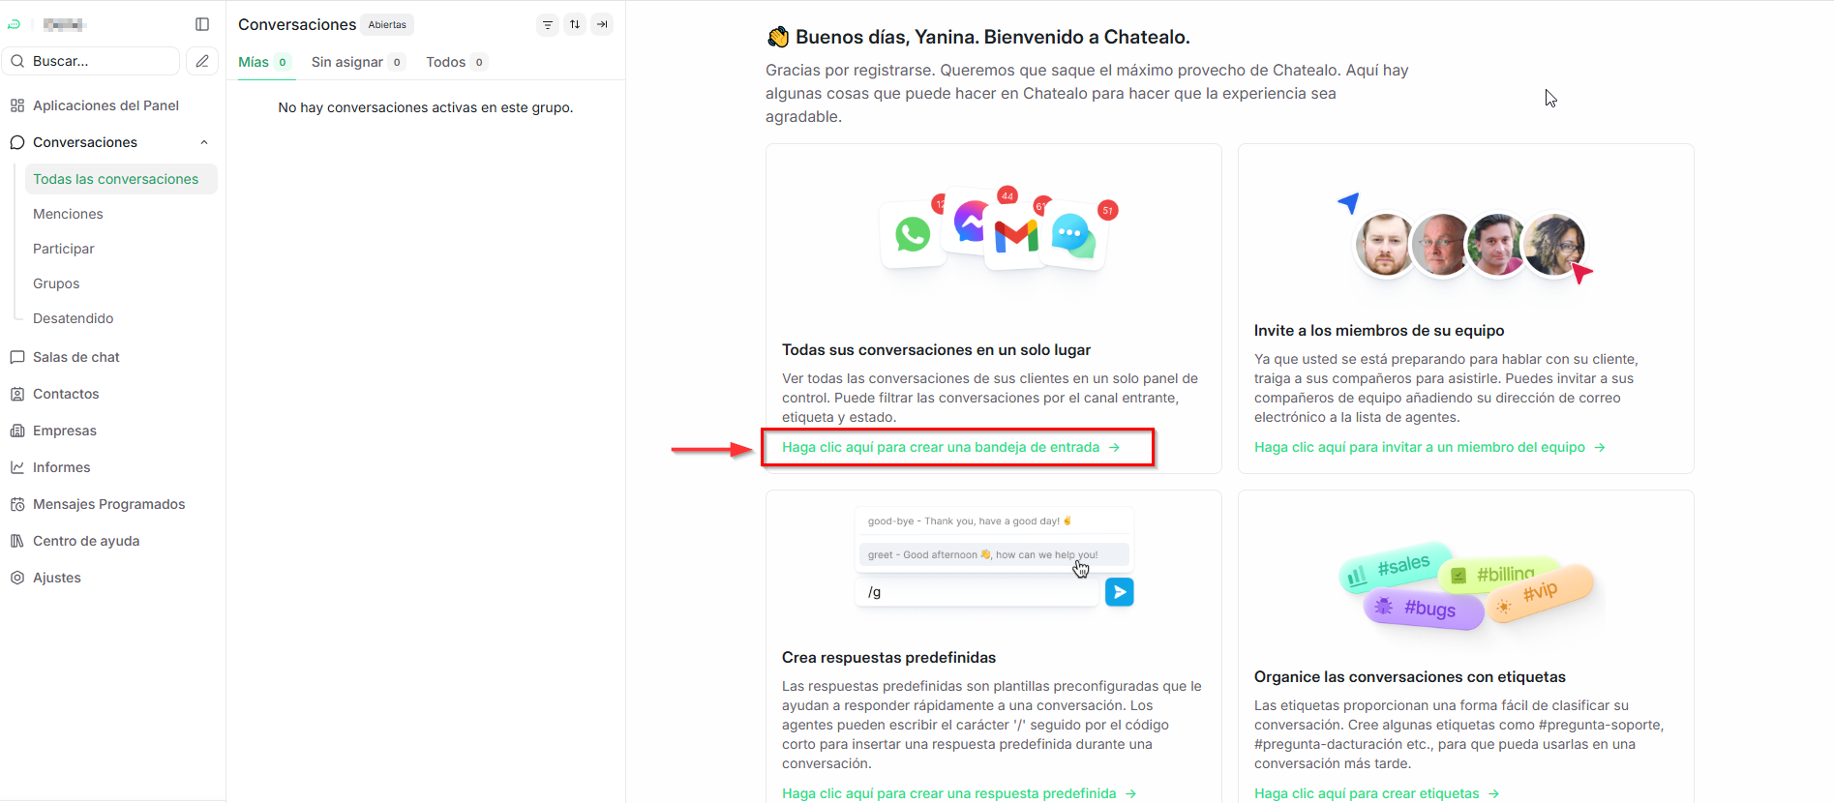Select the Todos conversations tab

point(446,62)
